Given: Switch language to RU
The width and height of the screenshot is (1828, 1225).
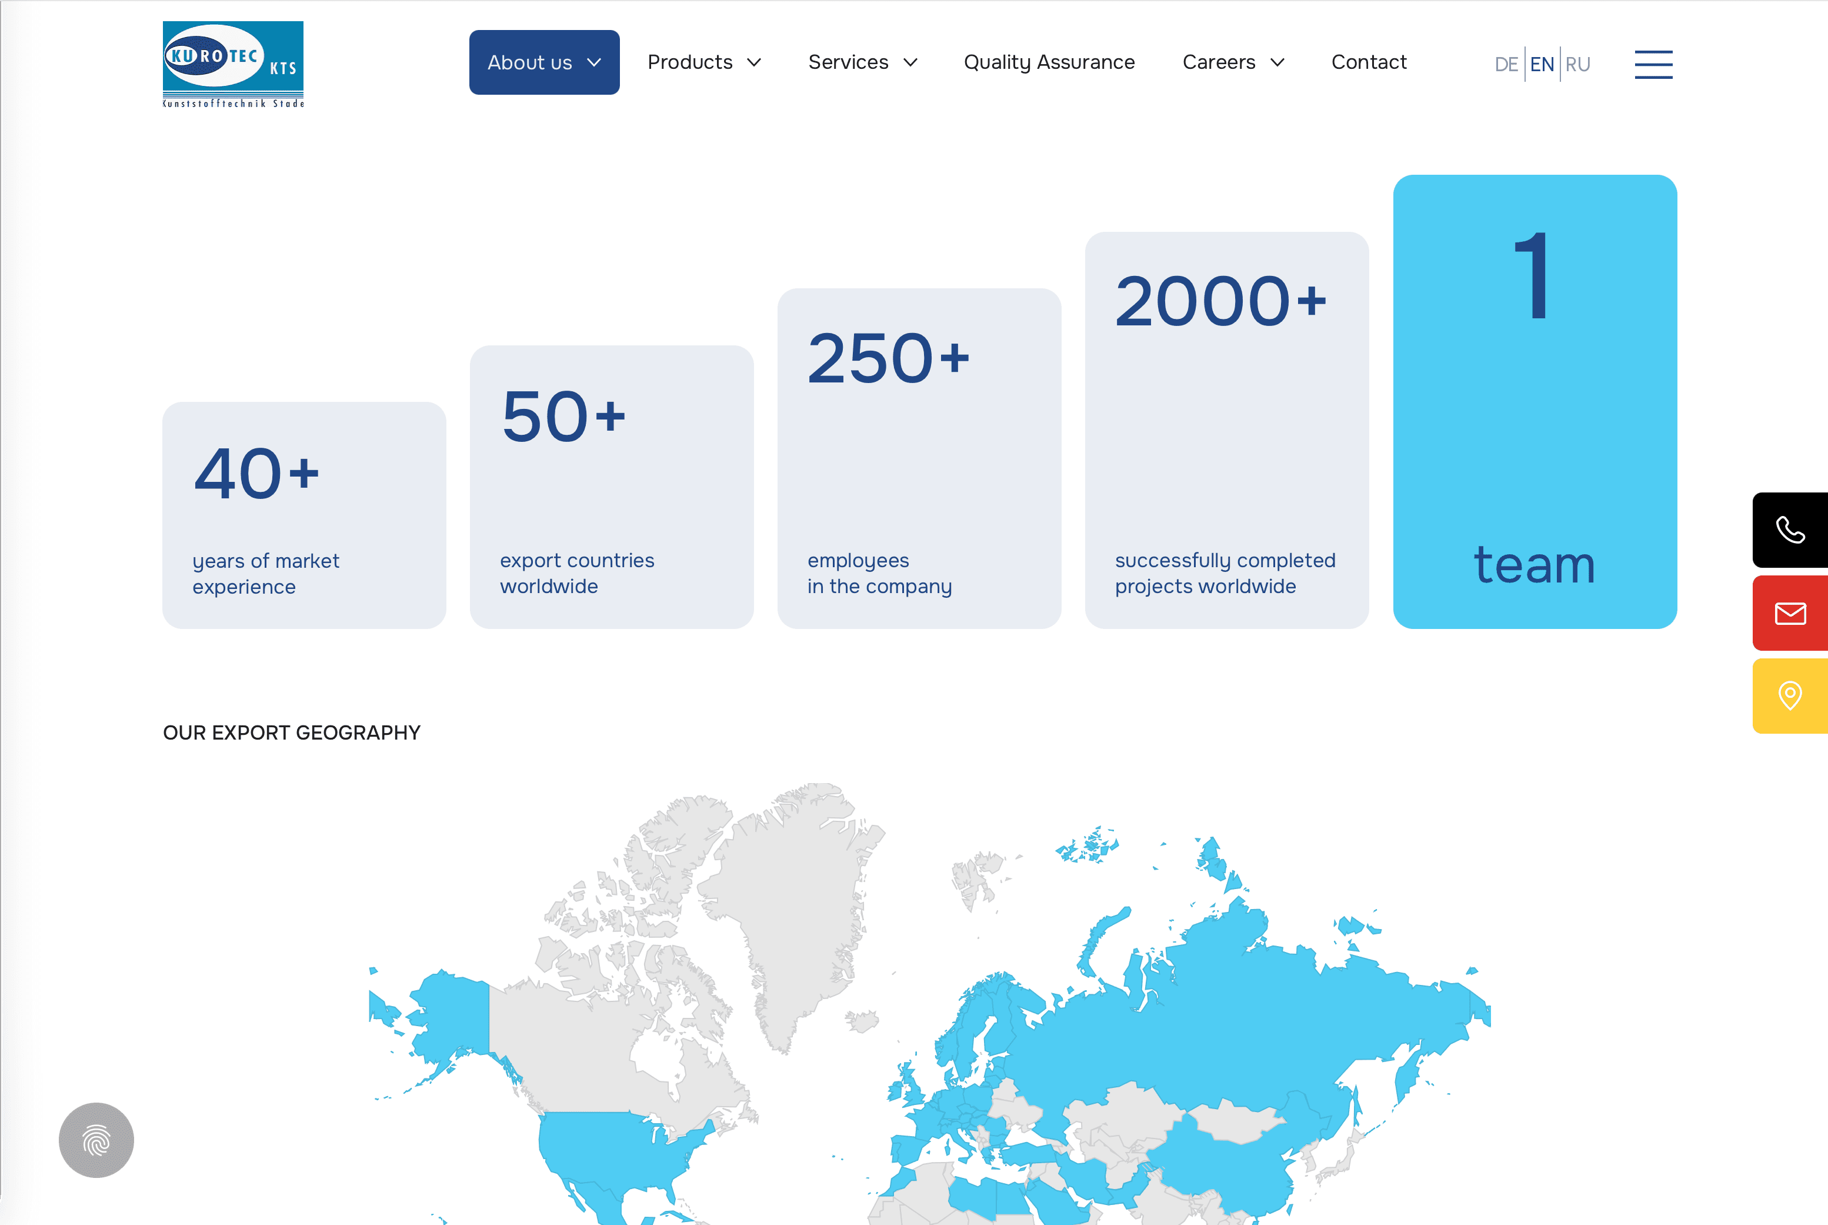Looking at the screenshot, I should [1578, 64].
